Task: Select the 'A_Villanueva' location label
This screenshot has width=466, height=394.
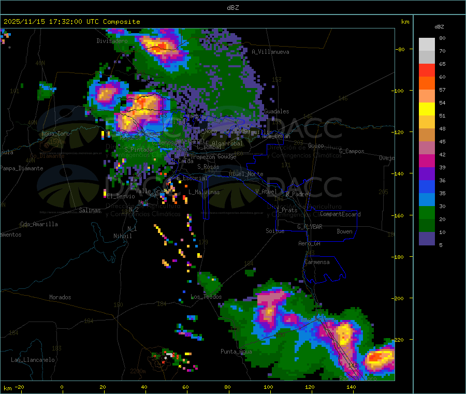Action: tap(270, 52)
